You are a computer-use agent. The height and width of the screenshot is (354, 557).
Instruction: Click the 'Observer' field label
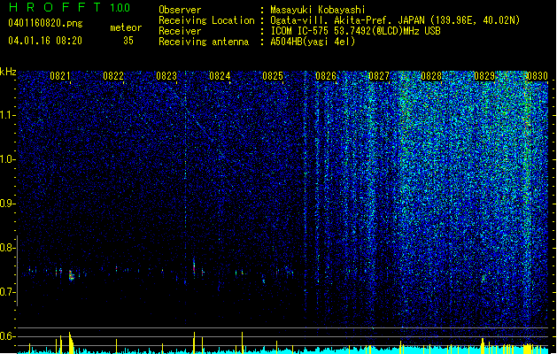[x=180, y=10]
